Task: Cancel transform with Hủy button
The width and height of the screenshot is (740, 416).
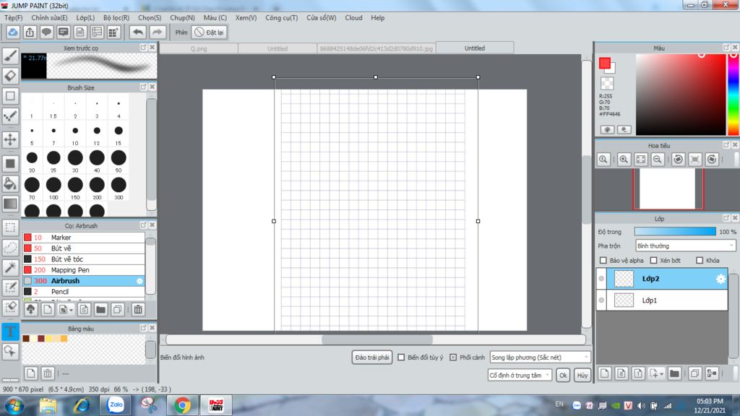Action: (582, 376)
